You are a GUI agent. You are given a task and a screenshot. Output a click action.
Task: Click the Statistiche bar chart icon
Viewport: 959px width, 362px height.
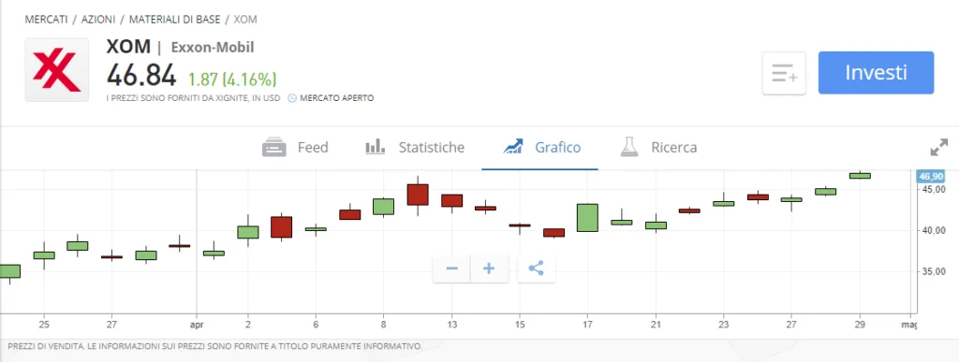(x=375, y=147)
